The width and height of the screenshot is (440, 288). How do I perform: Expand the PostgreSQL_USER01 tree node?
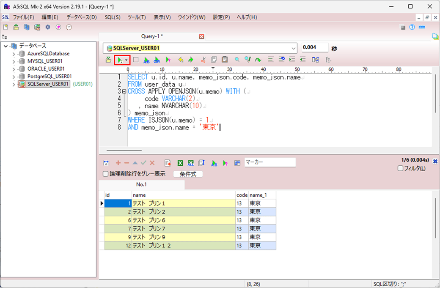[14, 77]
